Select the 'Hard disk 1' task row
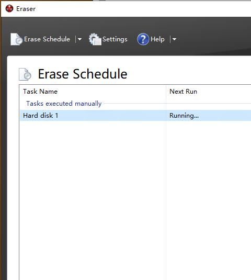The width and height of the screenshot is (251, 280). pyautogui.click(x=135, y=115)
